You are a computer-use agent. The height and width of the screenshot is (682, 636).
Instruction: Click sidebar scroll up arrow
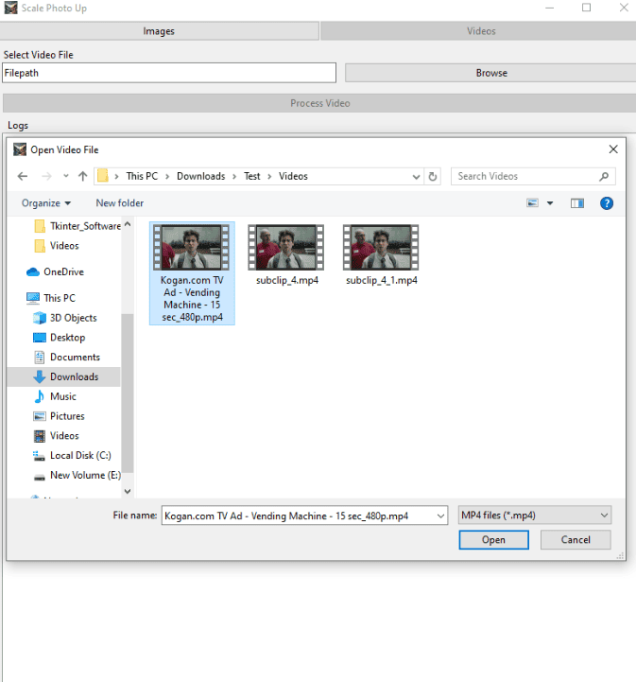[128, 225]
